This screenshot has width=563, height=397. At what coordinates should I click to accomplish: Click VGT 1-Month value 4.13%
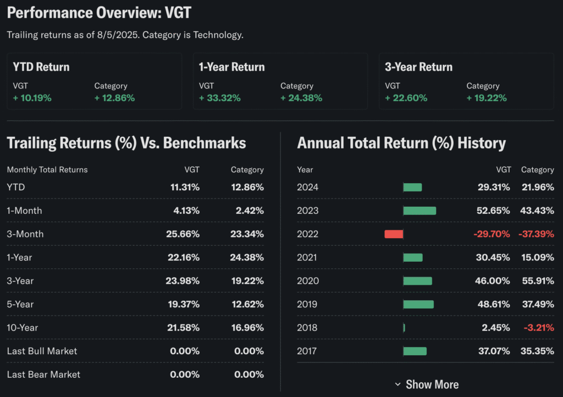pos(186,211)
